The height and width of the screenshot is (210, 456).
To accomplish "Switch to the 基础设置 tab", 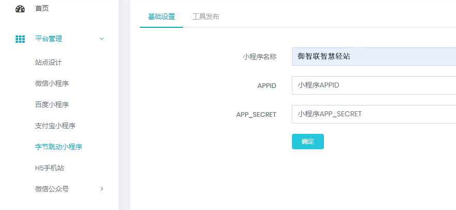I will pos(161,16).
